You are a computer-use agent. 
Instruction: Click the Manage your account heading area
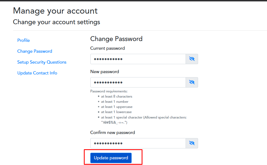[55, 11]
